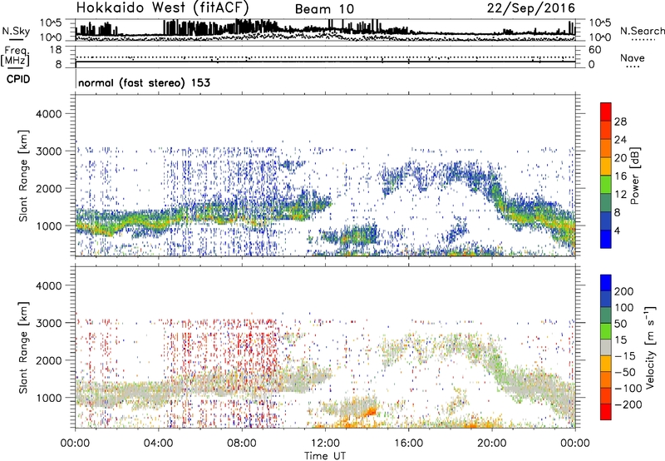Select the -100 label on the velocity colorbar

628,389
